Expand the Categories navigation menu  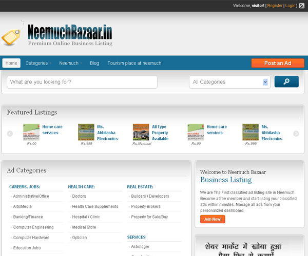click(38, 63)
